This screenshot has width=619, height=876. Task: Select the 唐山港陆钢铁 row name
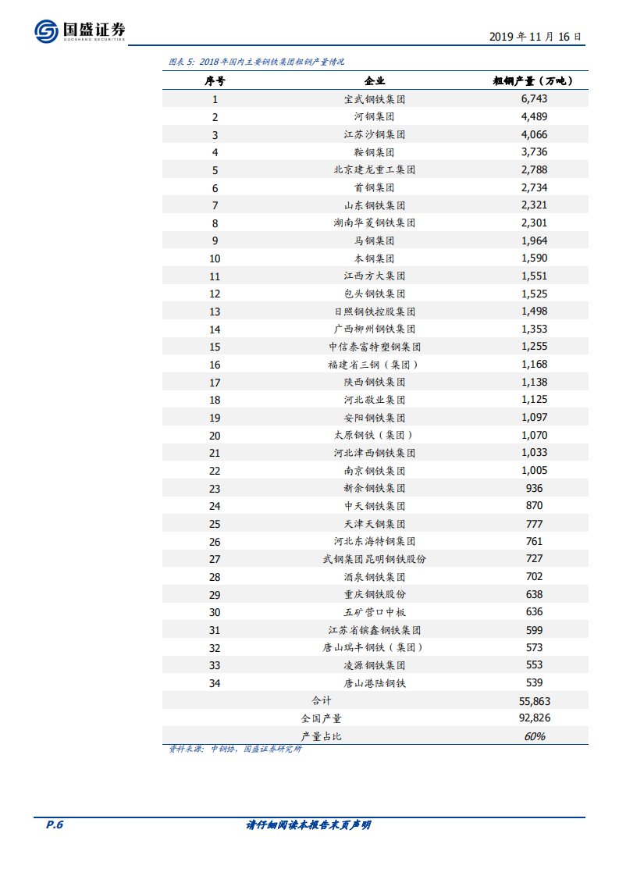375,683
